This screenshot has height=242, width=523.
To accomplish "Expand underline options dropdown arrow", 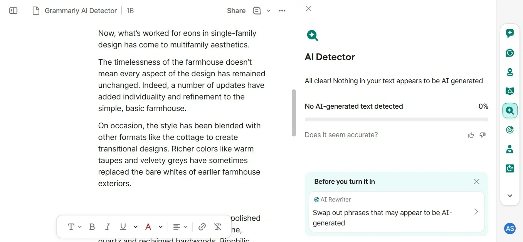I will (135, 227).
